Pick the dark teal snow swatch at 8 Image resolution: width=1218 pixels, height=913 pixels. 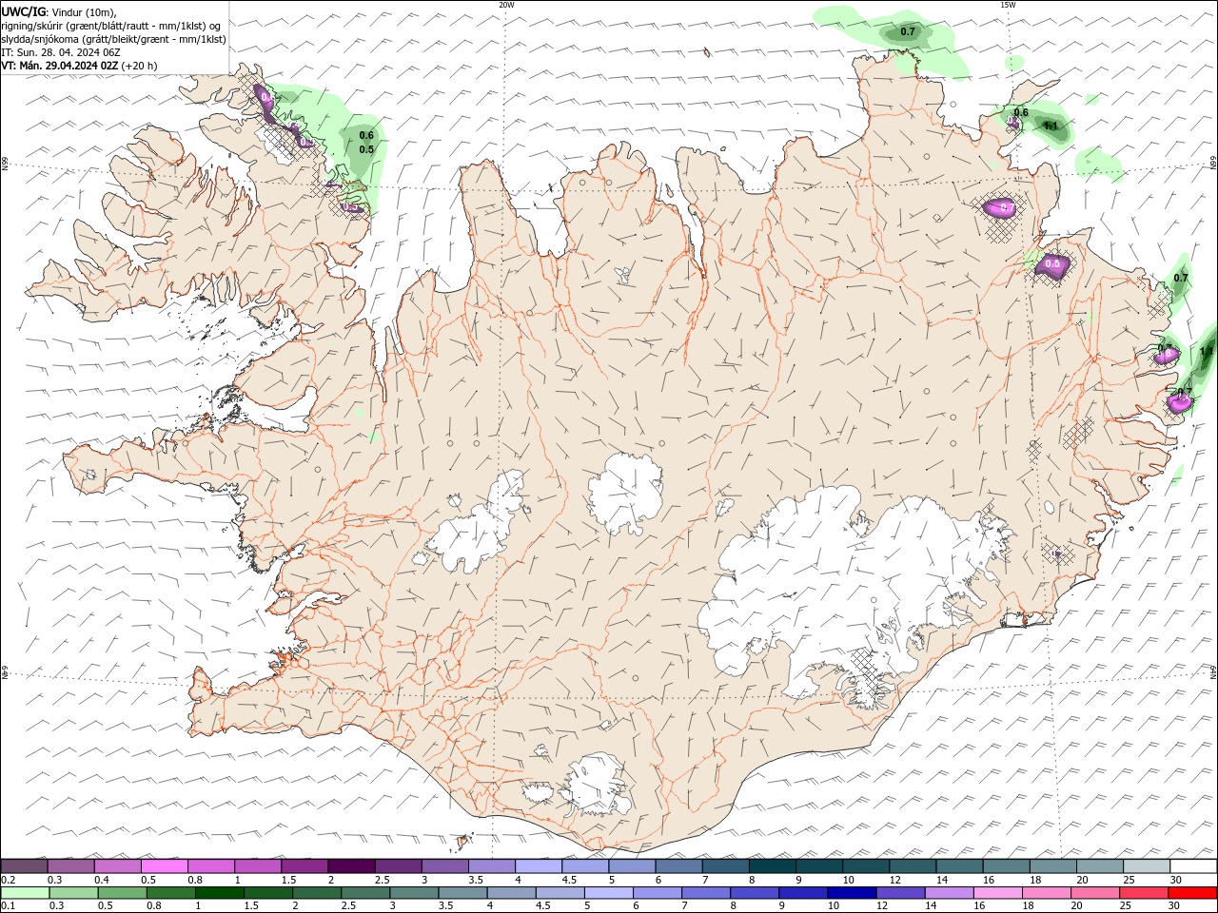point(771,866)
